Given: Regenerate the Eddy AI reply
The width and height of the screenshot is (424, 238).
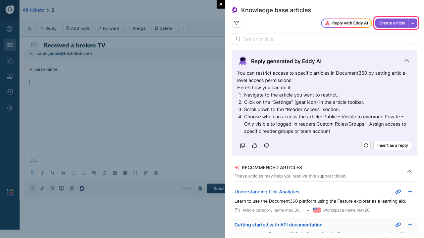Looking at the screenshot, I should pyautogui.click(x=366, y=145).
